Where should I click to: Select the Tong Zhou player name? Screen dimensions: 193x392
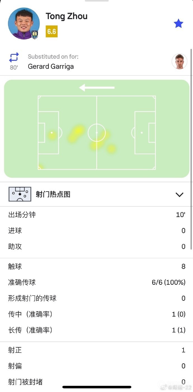pos(67,16)
